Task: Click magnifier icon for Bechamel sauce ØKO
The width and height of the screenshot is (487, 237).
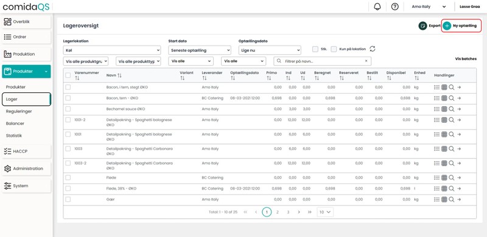Action: click(451, 109)
